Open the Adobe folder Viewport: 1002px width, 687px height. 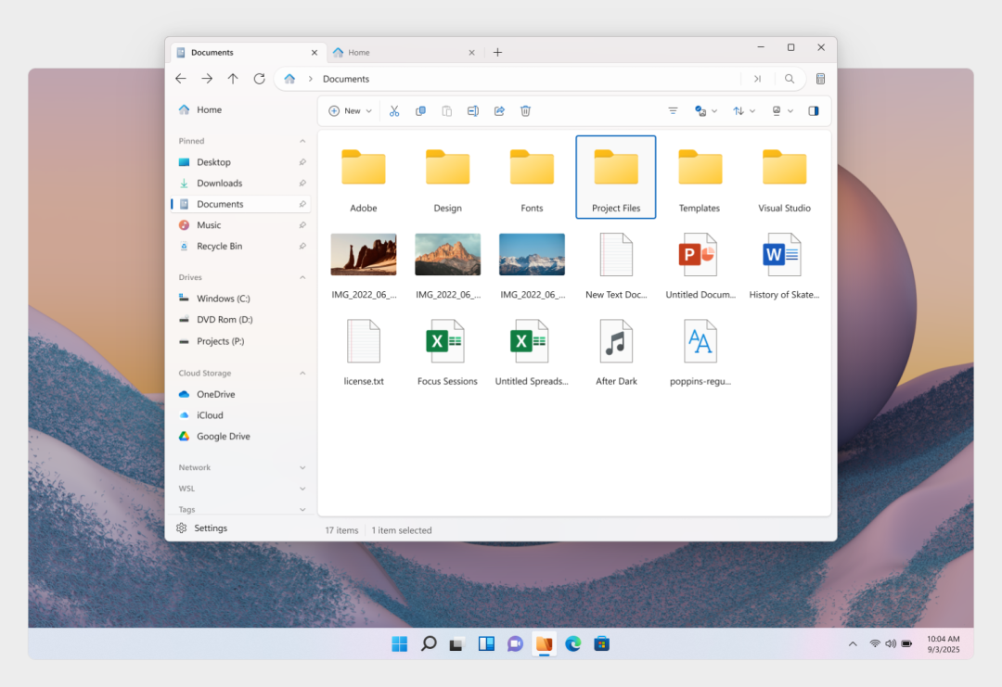click(364, 177)
